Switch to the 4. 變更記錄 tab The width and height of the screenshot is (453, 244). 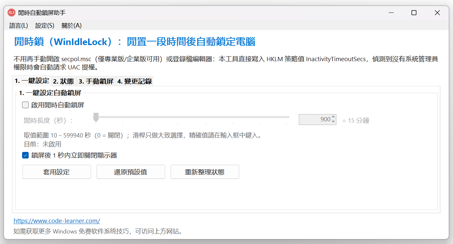[134, 81]
